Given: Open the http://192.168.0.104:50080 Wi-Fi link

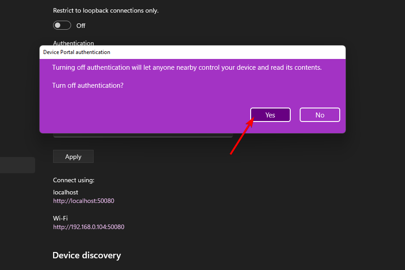Looking at the screenshot, I should pyautogui.click(x=89, y=227).
